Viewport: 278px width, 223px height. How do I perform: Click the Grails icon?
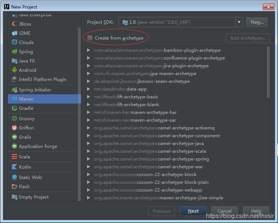coord(14,137)
